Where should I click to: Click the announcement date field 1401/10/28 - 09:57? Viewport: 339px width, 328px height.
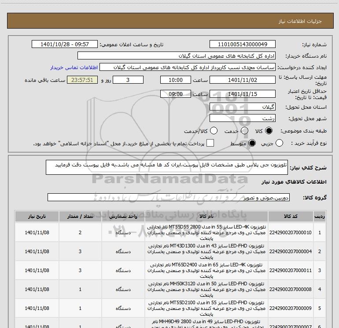click(x=65, y=44)
